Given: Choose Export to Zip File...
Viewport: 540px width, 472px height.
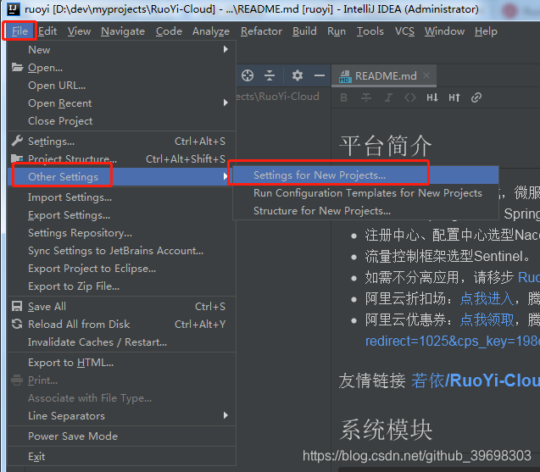Looking at the screenshot, I should tap(121, 286).
